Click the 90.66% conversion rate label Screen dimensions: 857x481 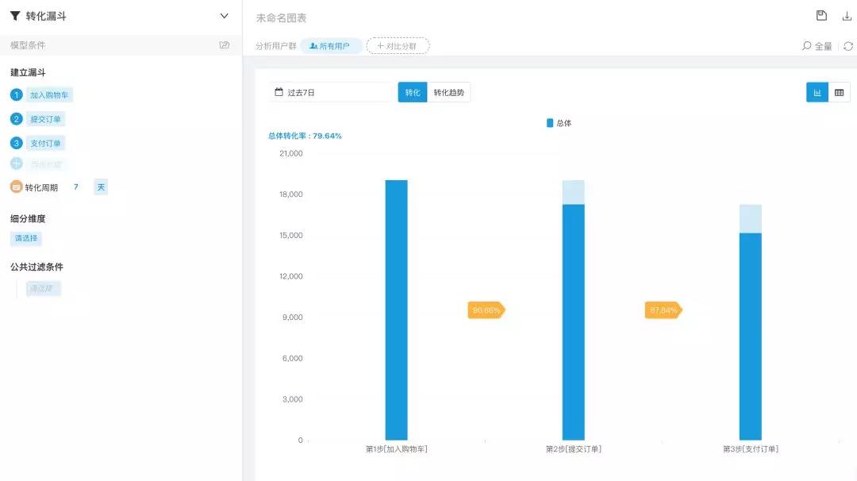[486, 310]
